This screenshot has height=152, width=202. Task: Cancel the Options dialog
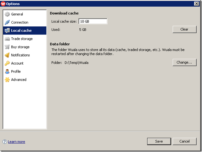[x=184, y=141]
